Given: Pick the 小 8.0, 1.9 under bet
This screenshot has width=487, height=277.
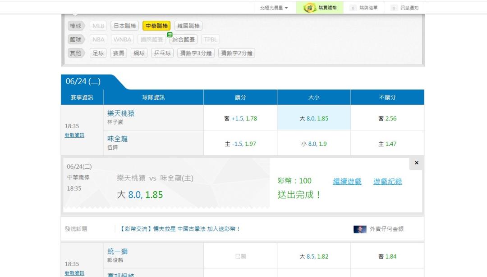Looking at the screenshot, I should [314, 144].
